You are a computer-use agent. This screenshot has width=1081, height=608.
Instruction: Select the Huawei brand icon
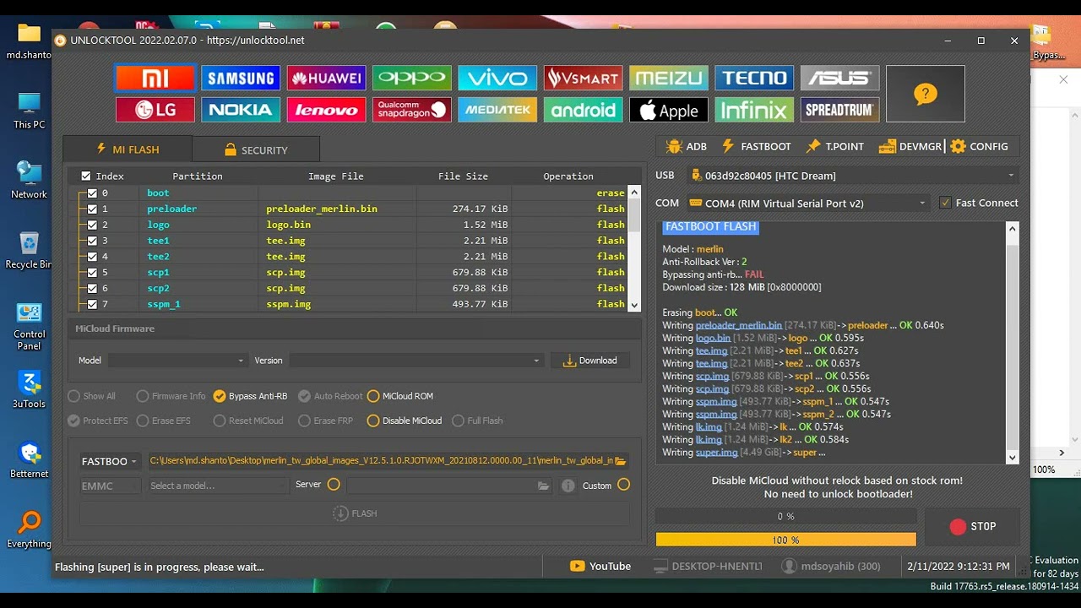click(x=326, y=79)
